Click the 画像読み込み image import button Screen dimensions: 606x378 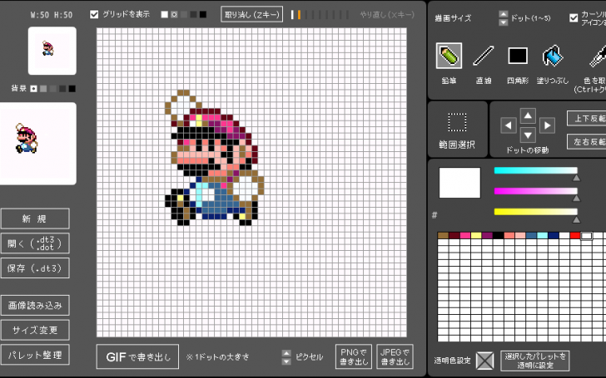click(x=35, y=306)
